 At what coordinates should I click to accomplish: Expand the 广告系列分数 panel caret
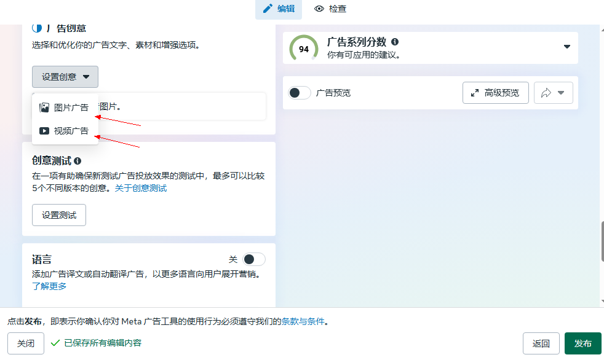click(566, 47)
